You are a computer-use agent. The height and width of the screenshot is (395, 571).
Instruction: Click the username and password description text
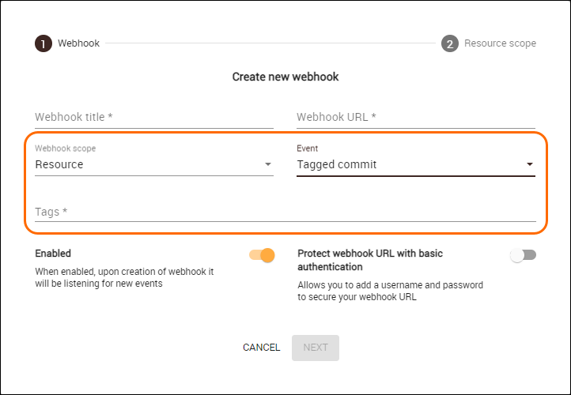pyautogui.click(x=390, y=291)
